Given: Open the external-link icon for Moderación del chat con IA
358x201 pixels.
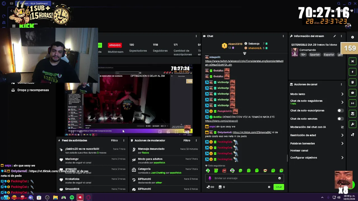Looking at the screenshot, I should 342,127.
